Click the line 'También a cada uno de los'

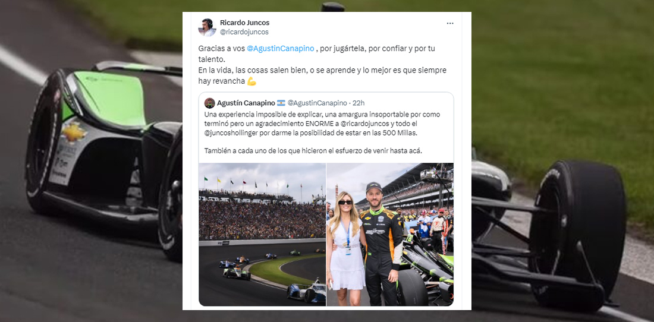(313, 151)
